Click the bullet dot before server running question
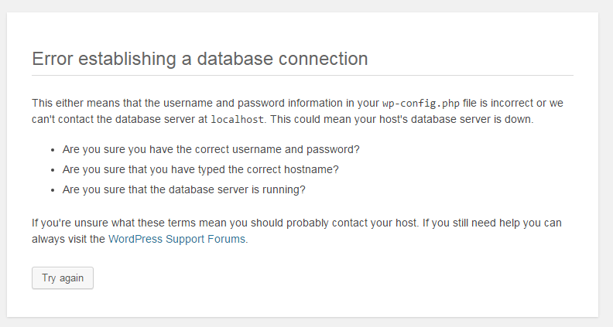This screenshot has height=327, width=613. tap(53, 190)
